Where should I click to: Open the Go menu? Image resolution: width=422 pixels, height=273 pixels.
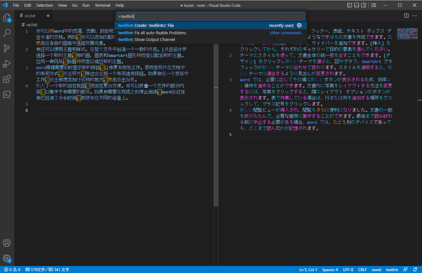(75, 5)
